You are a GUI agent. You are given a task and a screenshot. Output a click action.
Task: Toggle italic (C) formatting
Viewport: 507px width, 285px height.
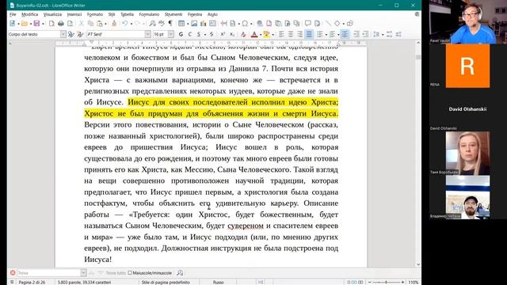tap(189, 34)
